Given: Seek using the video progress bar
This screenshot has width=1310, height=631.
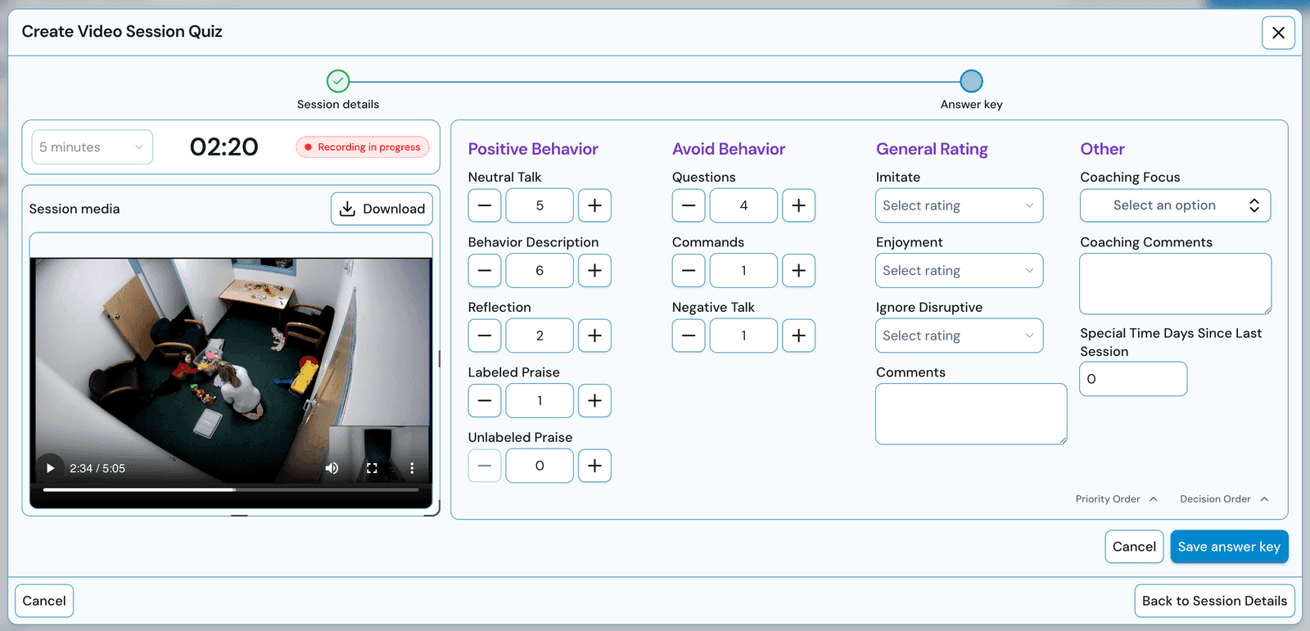Looking at the screenshot, I should click(x=231, y=489).
